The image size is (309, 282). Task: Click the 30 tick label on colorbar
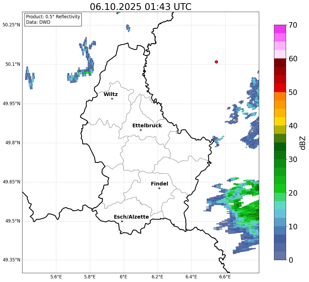coord(293,159)
